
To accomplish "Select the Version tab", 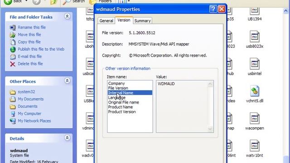I will click(124, 20).
